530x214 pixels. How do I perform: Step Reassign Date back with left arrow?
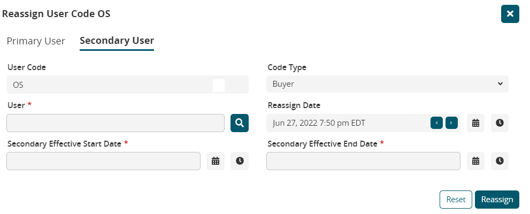pyautogui.click(x=437, y=123)
